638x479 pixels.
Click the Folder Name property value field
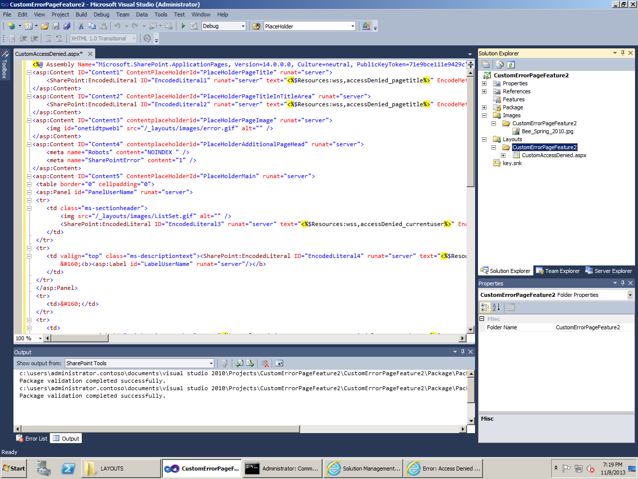(x=594, y=327)
